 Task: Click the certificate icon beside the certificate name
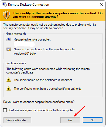[x=9, y=49]
